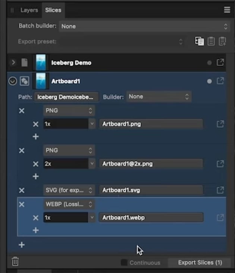Image resolution: width=235 pixels, height=273 pixels.
Task: Add a size under first PNG format
Action: click(36, 136)
